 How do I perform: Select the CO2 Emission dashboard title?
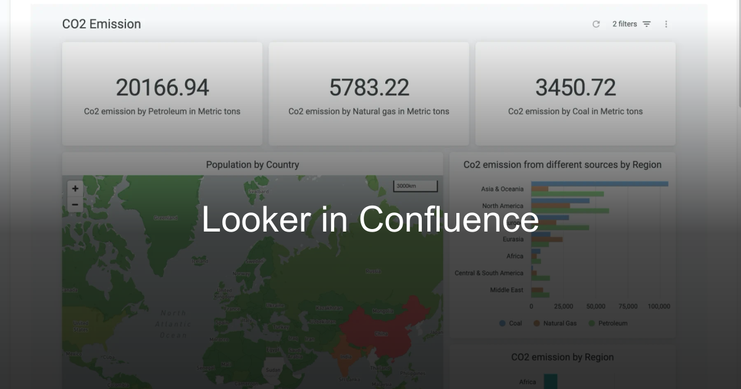coord(101,24)
